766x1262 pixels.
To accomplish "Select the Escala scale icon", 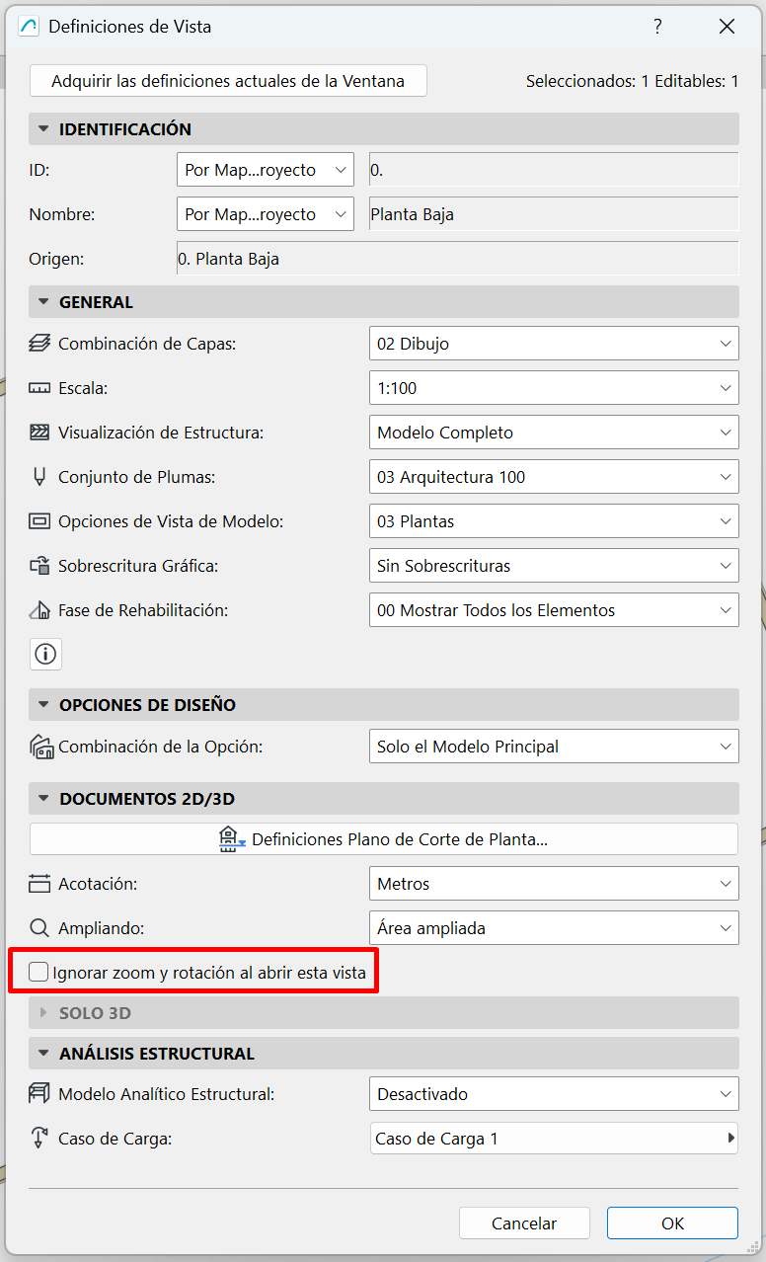I will (39, 388).
